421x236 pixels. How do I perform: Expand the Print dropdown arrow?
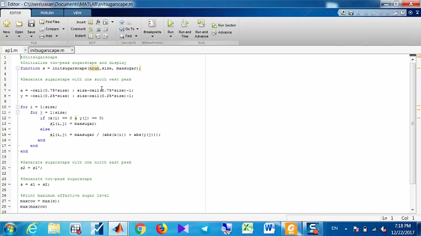(x=57, y=36)
